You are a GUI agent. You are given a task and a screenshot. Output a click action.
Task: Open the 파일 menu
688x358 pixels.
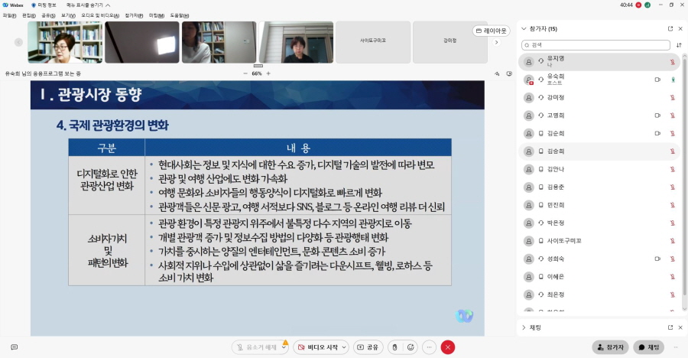click(9, 15)
